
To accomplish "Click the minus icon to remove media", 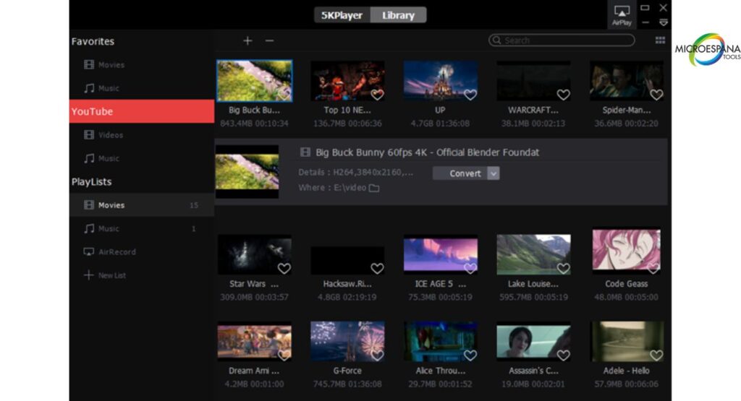I will [269, 41].
